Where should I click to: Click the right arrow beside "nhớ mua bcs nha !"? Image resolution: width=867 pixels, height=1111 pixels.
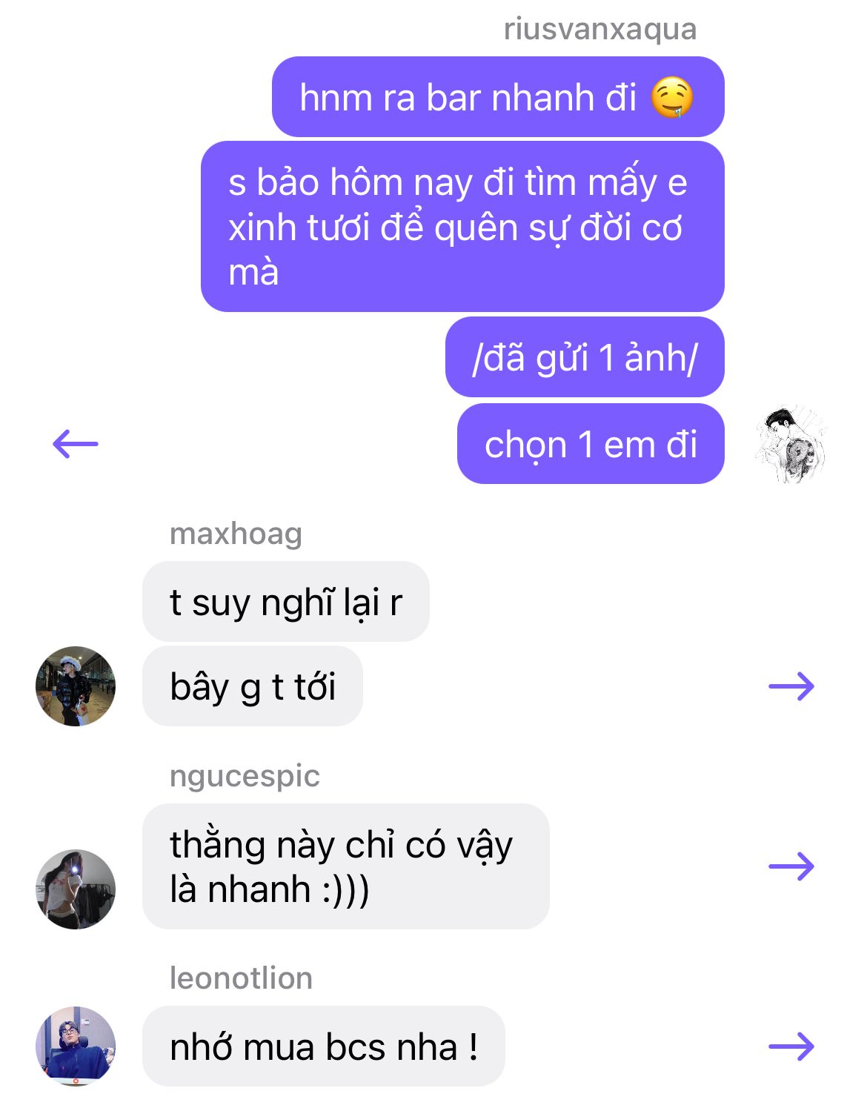pyautogui.click(x=791, y=1047)
